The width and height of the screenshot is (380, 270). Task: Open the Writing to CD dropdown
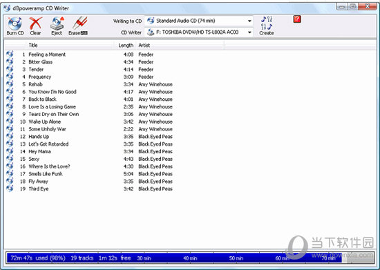point(199,21)
